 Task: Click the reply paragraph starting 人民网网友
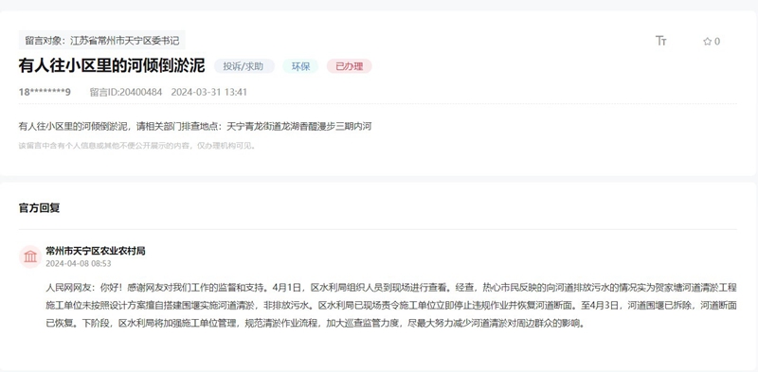coord(391,306)
